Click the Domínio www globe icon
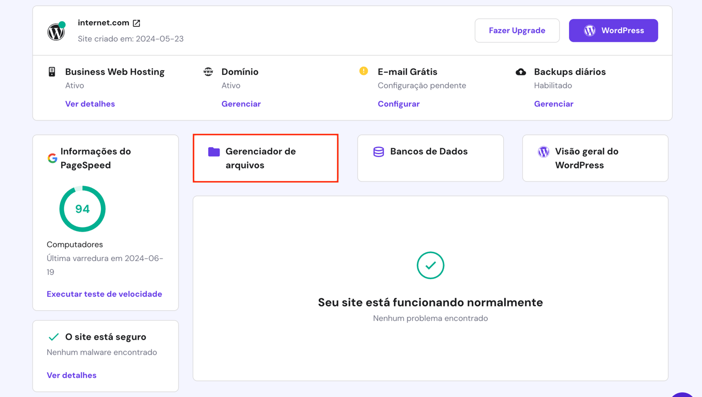Image resolution: width=702 pixels, height=397 pixels. pyautogui.click(x=208, y=71)
